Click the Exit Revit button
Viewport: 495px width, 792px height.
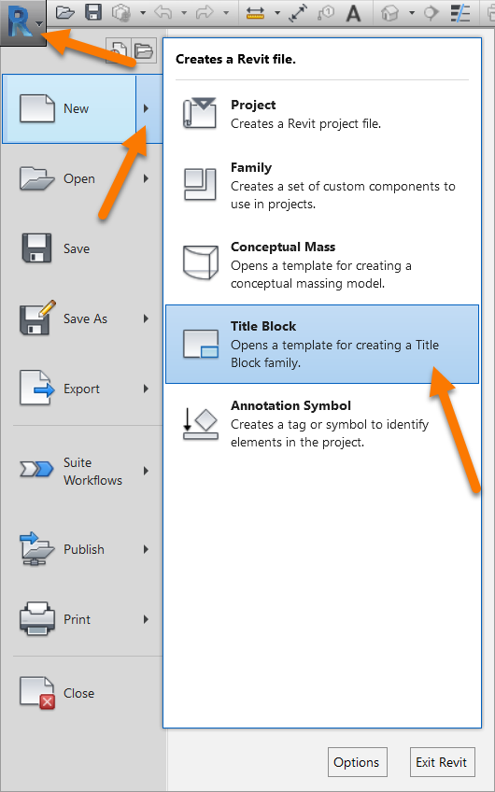pos(442,762)
